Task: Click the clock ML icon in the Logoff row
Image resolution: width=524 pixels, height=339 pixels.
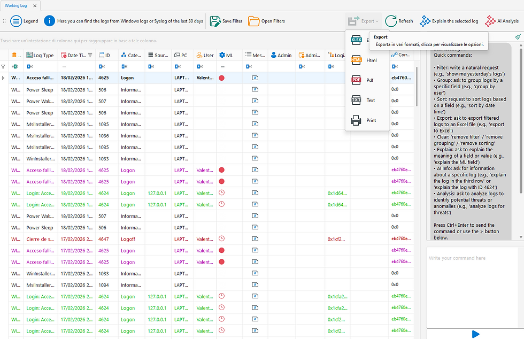Action: 221,238
